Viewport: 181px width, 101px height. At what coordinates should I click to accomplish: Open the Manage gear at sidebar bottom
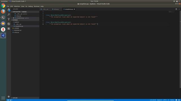9,97
